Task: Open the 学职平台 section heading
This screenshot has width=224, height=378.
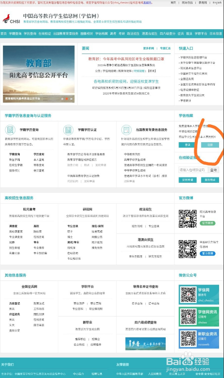Action: click(x=88, y=287)
